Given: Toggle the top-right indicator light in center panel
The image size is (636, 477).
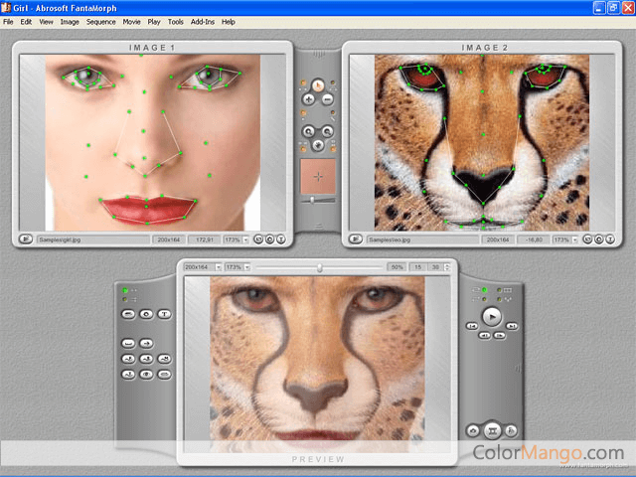Looking at the screenshot, I should pos(333,82).
